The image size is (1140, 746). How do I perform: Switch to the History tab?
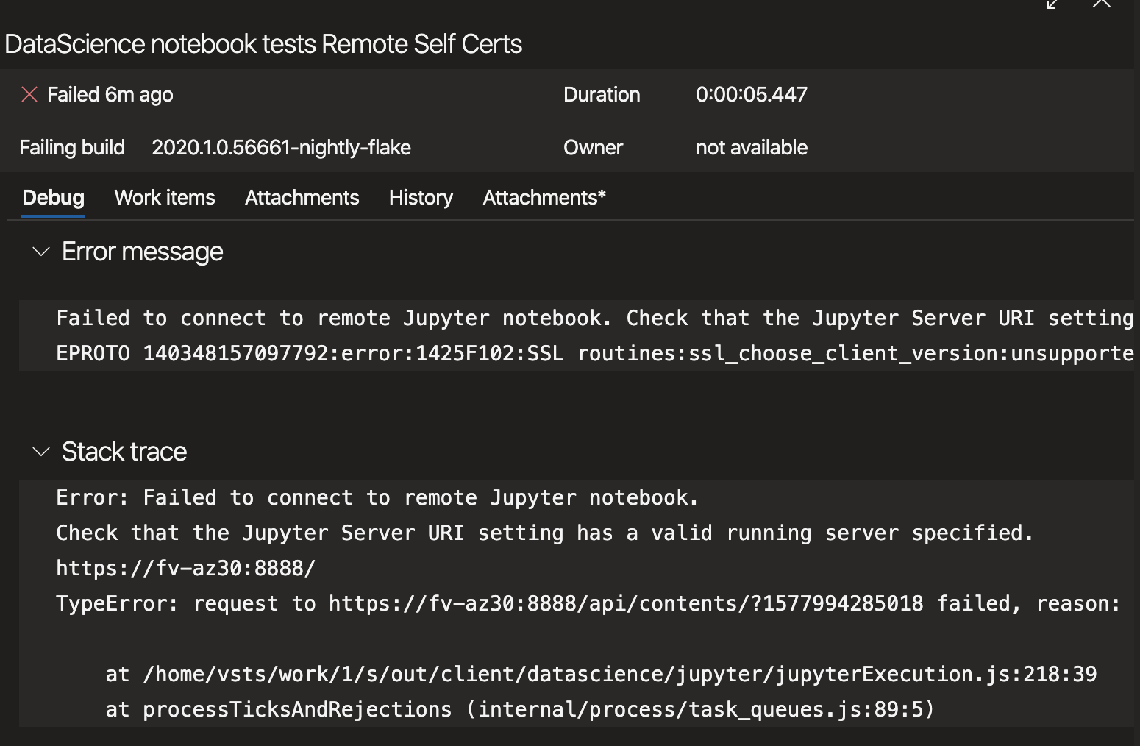[x=420, y=197]
